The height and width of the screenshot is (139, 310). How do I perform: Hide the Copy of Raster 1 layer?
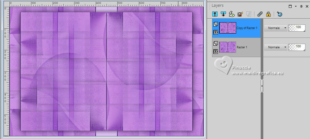[216, 32]
